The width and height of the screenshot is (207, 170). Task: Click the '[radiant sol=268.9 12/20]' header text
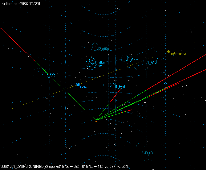(x=20, y=4)
